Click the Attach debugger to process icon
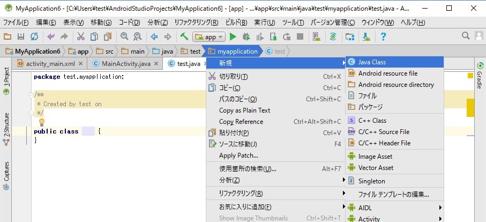This screenshot has width=486, height=222. (x=273, y=37)
